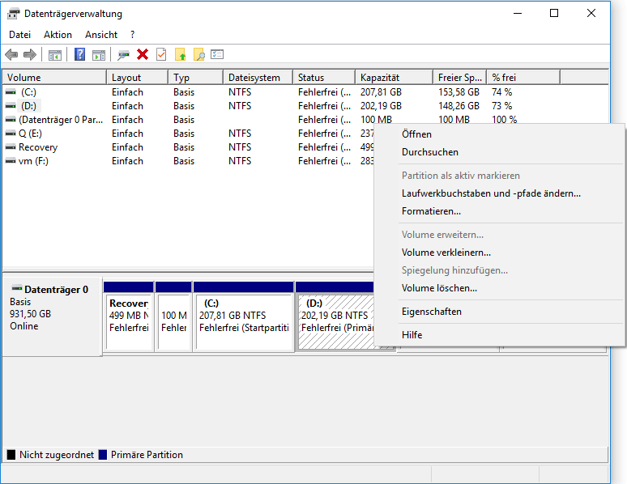
Task: Click the red X delete icon
Action: point(143,54)
